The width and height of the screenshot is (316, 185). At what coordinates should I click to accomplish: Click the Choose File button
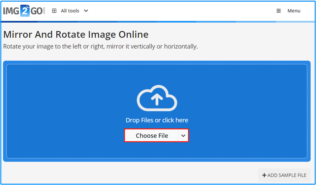click(152, 135)
